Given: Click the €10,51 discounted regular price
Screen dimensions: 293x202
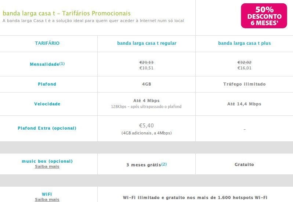Looking at the screenshot, I should (x=146, y=68).
